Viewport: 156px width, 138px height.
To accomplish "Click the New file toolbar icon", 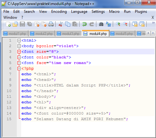I will click(x=8, y=24).
